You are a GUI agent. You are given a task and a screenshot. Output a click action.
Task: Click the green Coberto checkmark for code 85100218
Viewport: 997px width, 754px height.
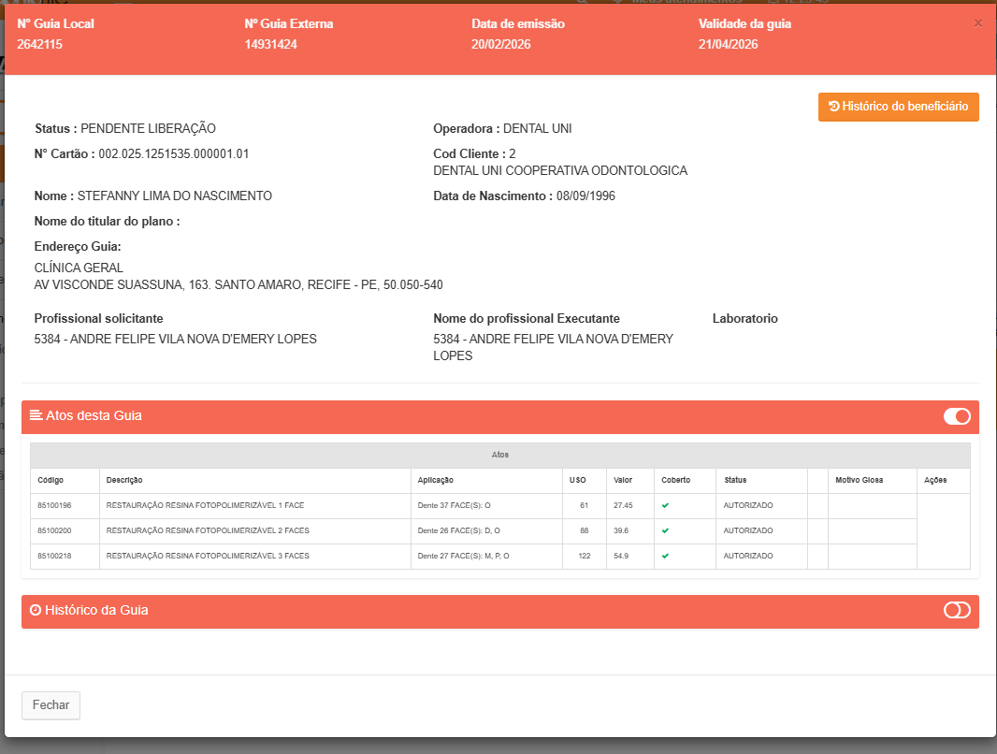665,556
